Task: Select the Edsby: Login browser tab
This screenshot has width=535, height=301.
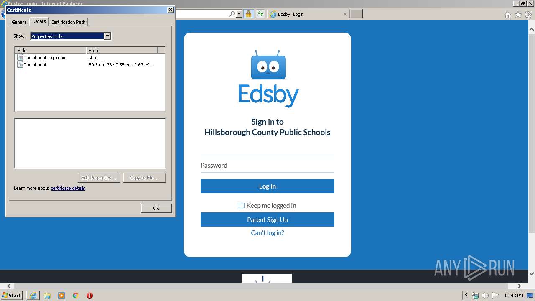Action: click(308, 14)
